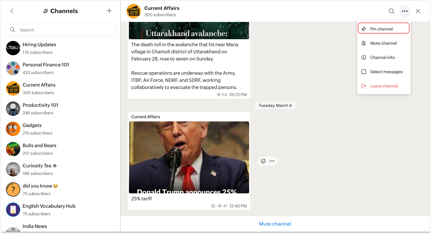
Task: Open the three-dot channel options menu
Action: 405,11
